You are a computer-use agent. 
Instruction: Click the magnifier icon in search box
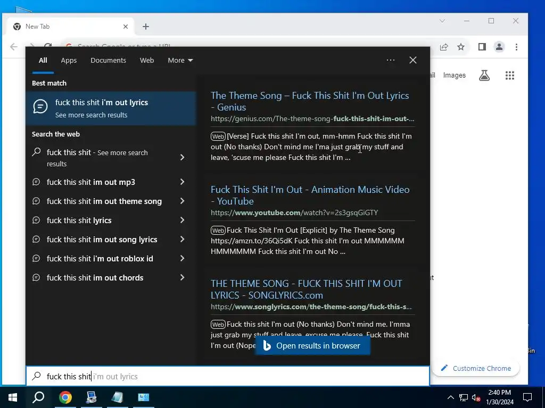[x=37, y=376]
